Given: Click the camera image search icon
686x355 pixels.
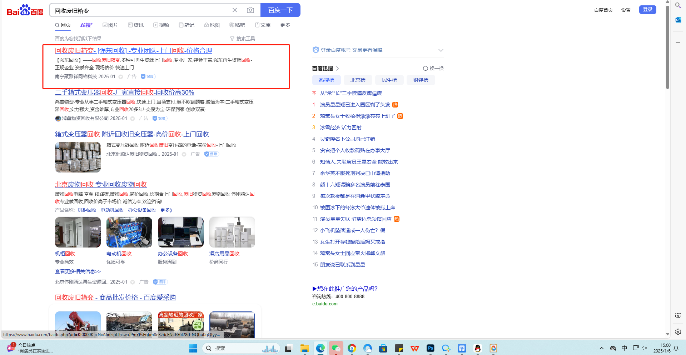Looking at the screenshot, I should 250,10.
